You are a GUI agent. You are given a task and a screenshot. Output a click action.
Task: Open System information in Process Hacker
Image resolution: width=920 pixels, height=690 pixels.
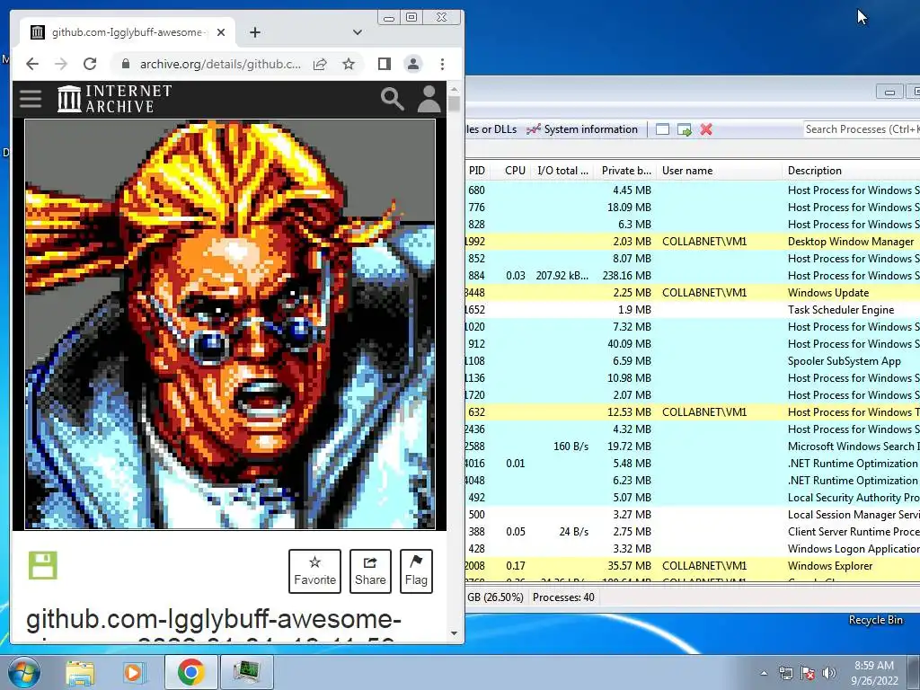pyautogui.click(x=582, y=129)
